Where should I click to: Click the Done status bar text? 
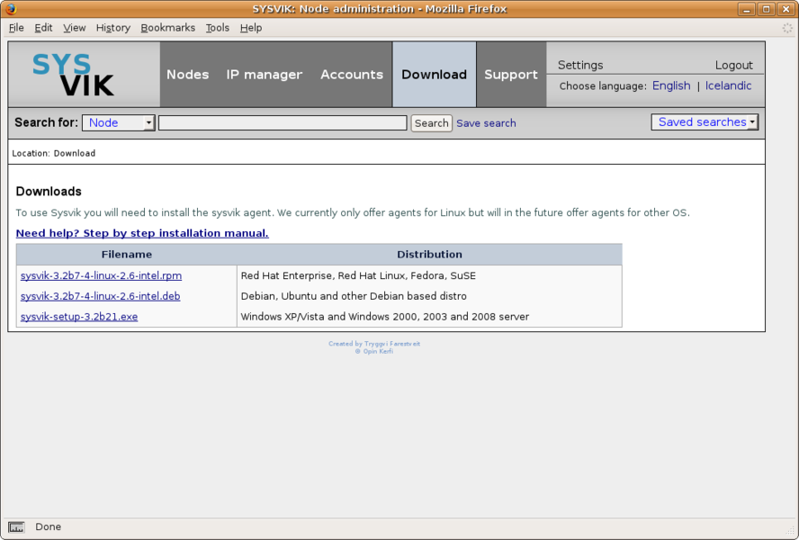coord(48,526)
